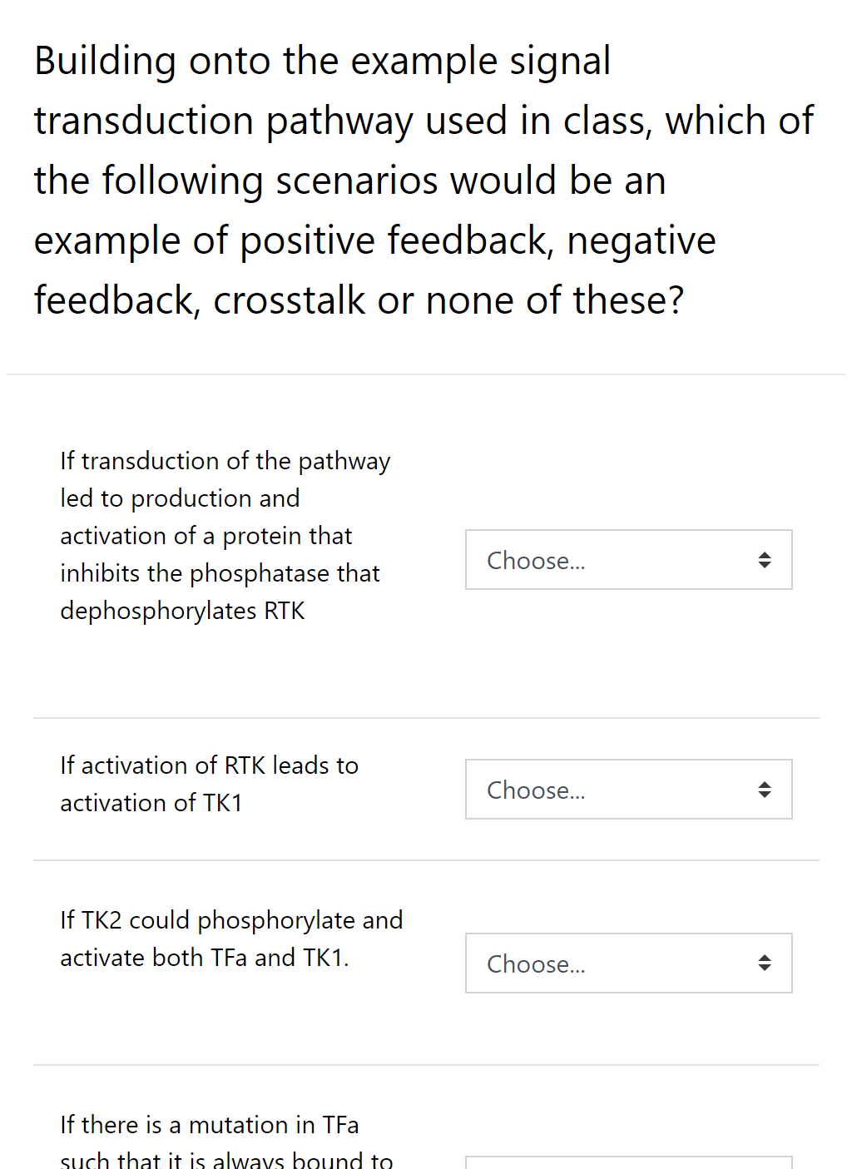The height and width of the screenshot is (1169, 847).
Task: Click the up-down arrow icon on the first Choose selector
Action: point(764,560)
